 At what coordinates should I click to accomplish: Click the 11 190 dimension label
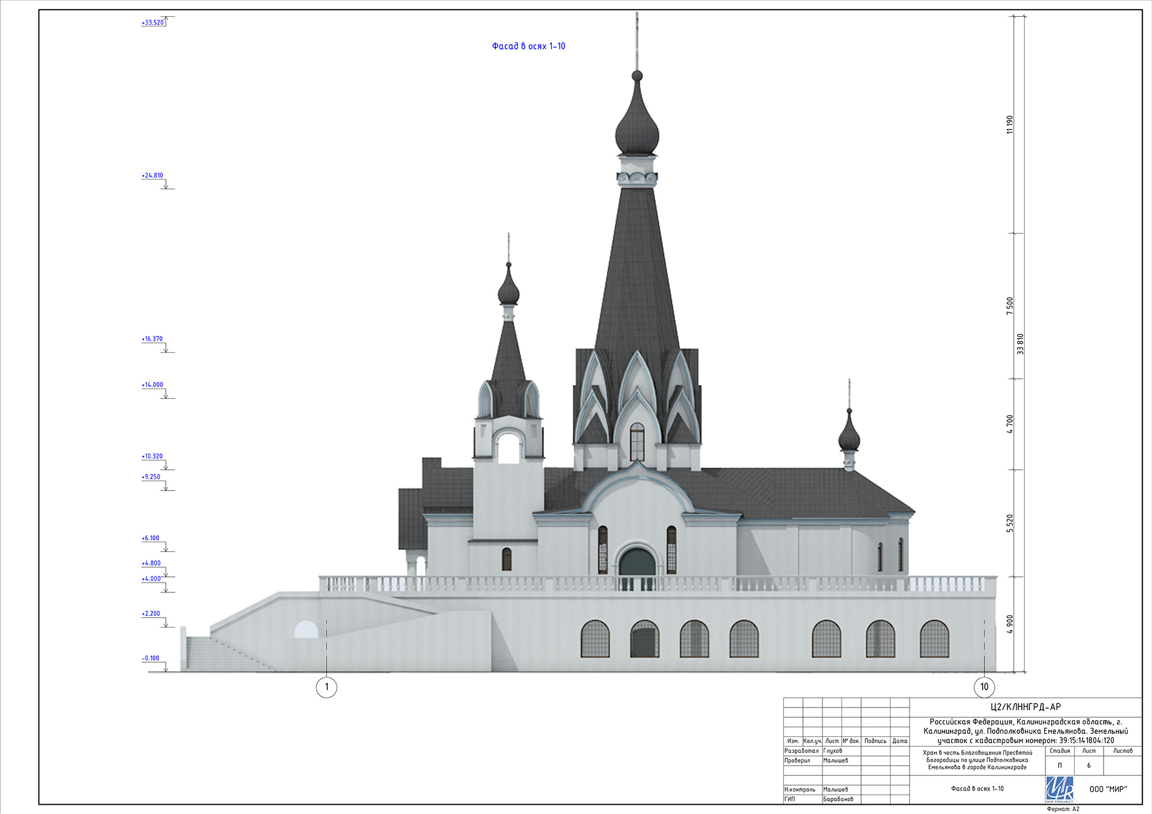click(x=1009, y=124)
